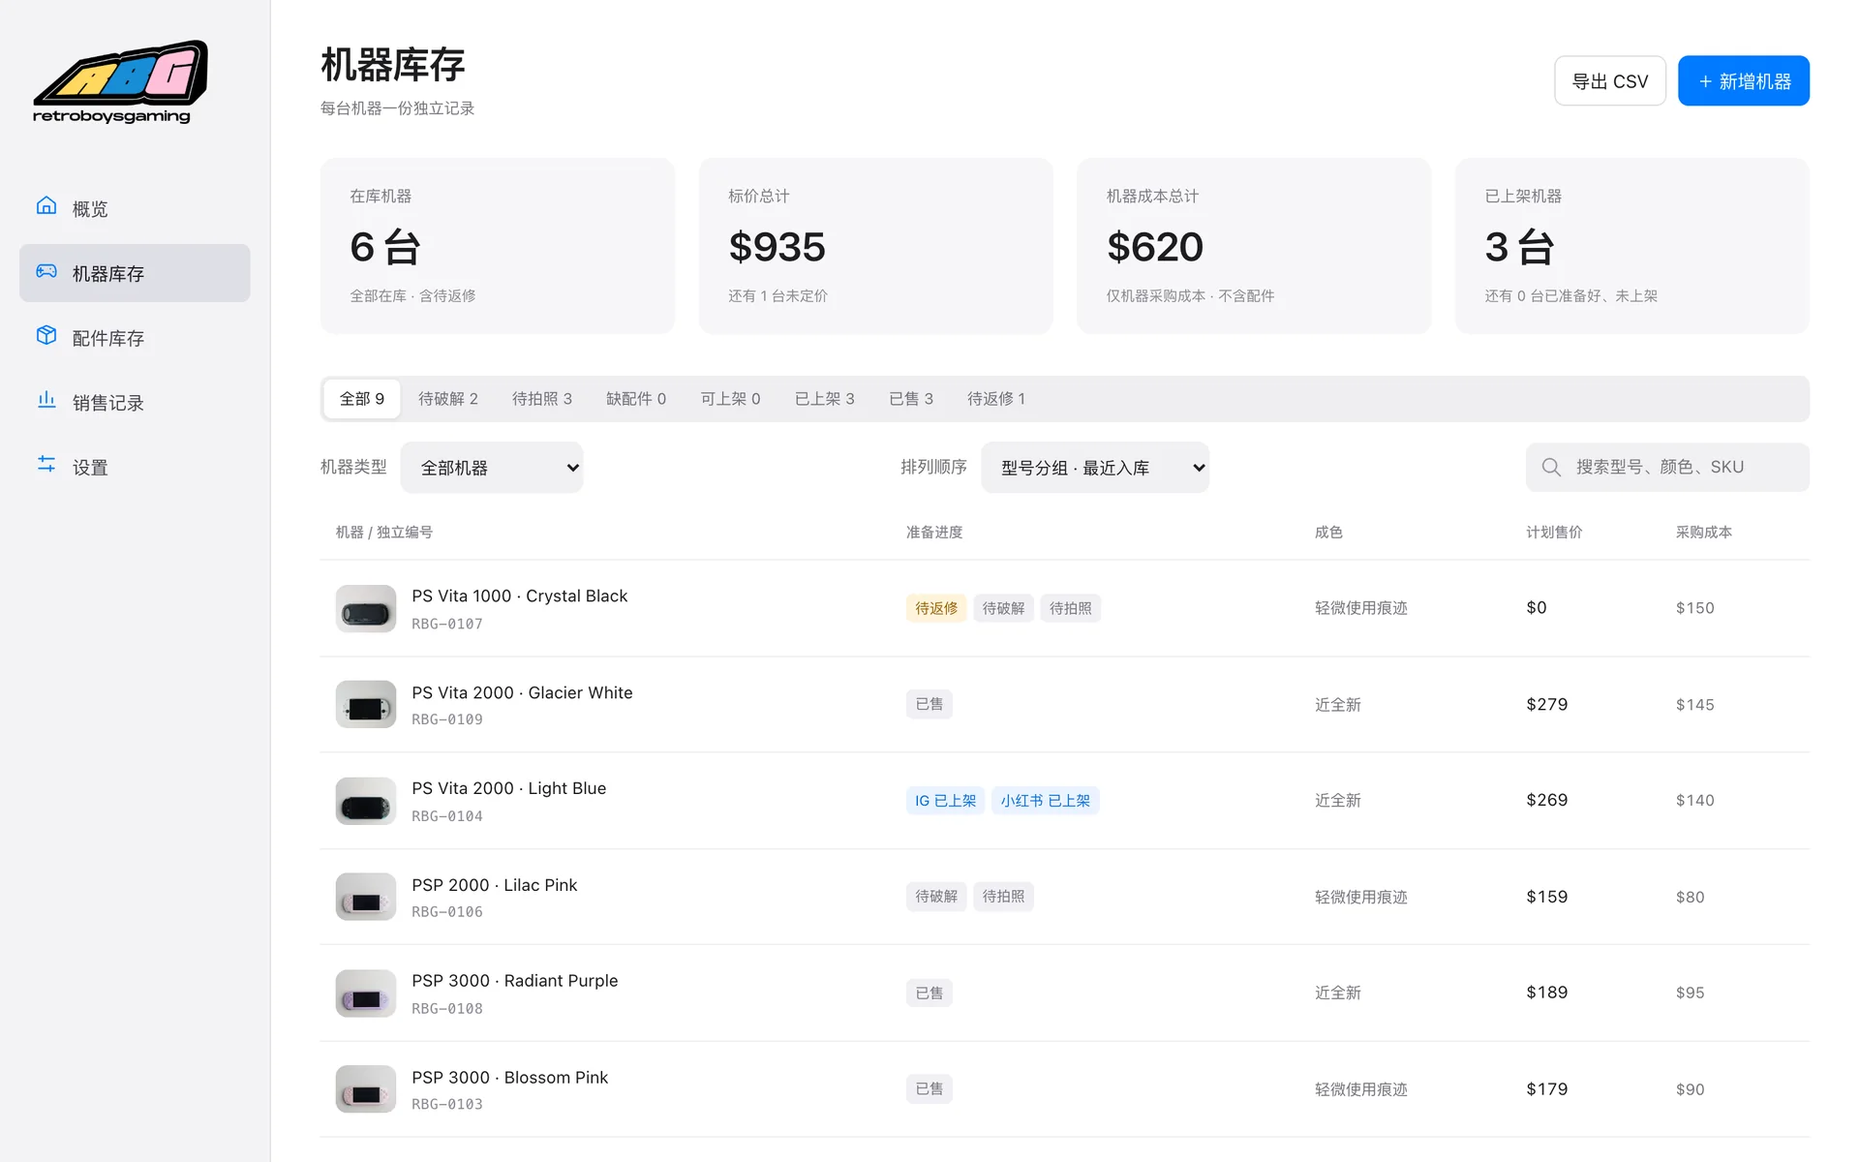The height and width of the screenshot is (1162, 1859).
Task: Open the 排列顺序 sort dropdown
Action: (x=1095, y=468)
